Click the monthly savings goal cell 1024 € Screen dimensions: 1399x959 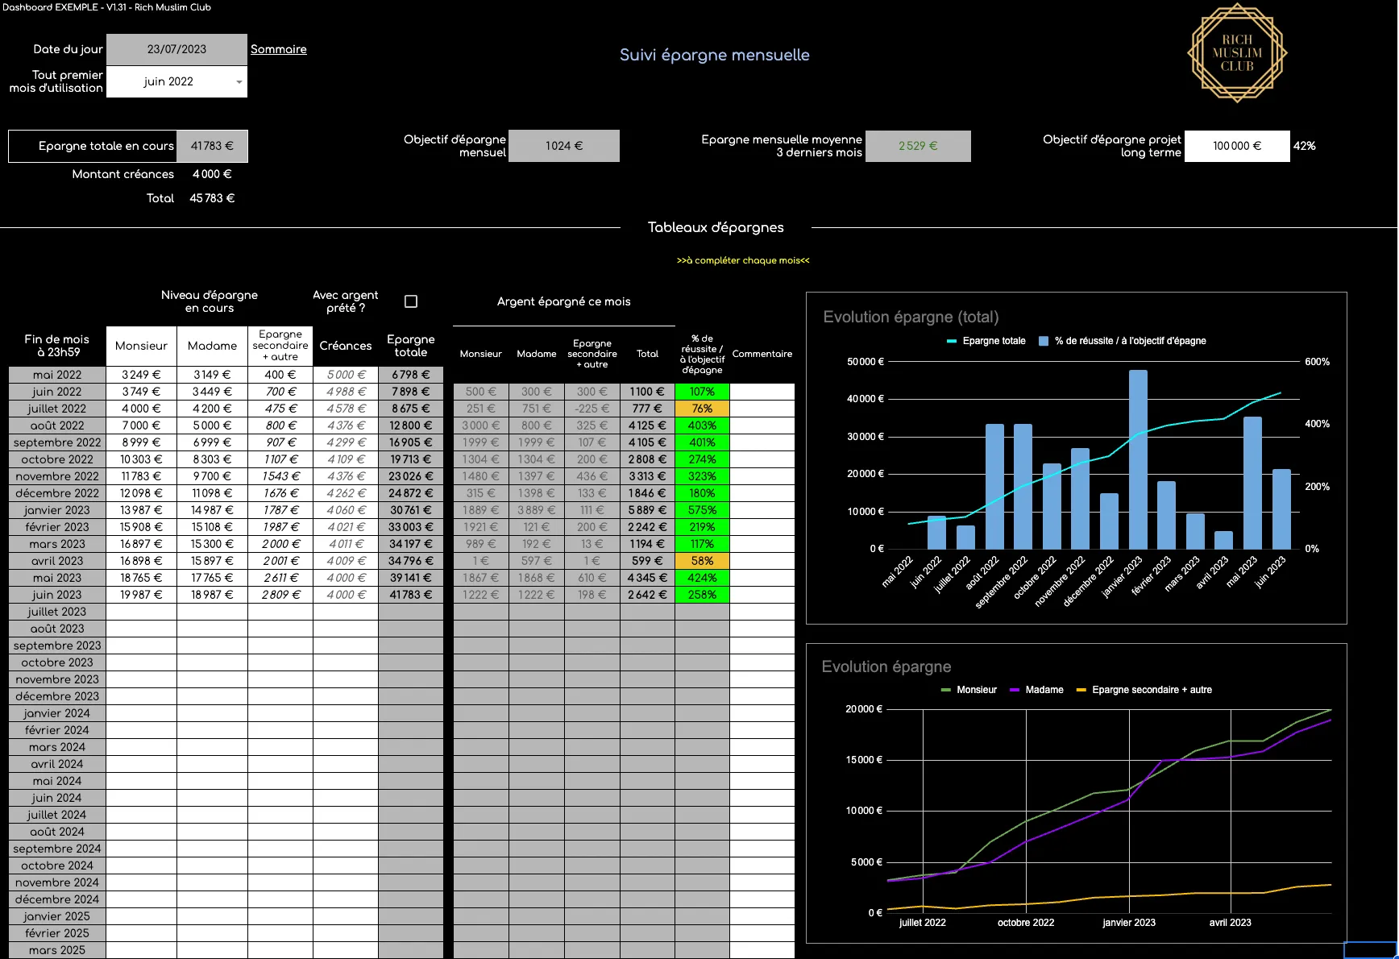(564, 146)
